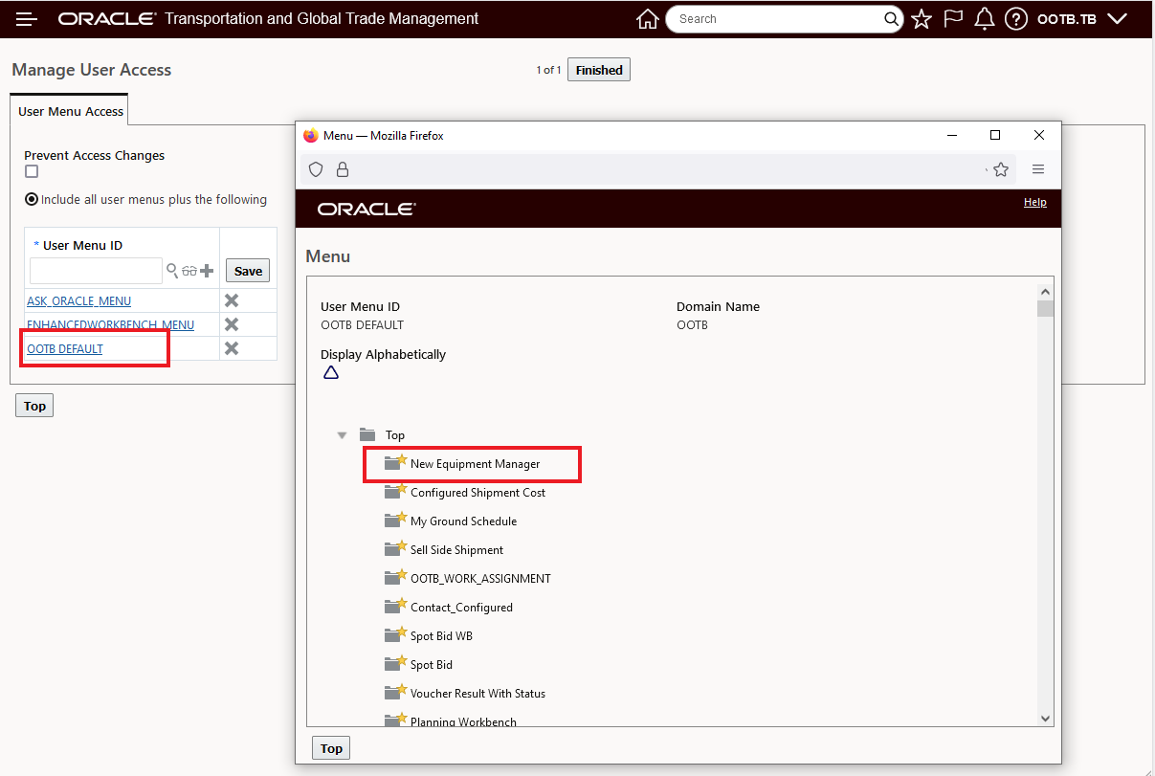1155x776 pixels.
Task: Open the Watchlist flag icon
Action: click(953, 19)
